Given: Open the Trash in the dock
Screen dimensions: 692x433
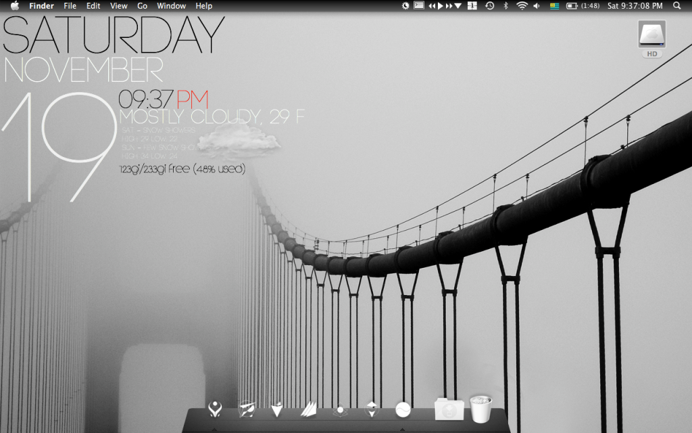Looking at the screenshot, I should click(x=480, y=409).
